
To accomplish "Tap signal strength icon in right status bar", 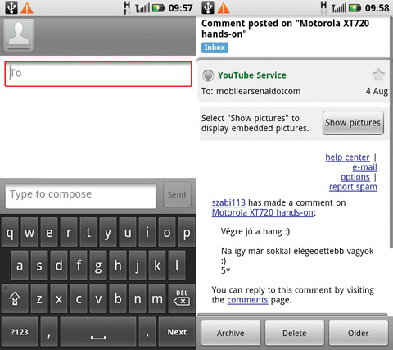I will point(339,8).
